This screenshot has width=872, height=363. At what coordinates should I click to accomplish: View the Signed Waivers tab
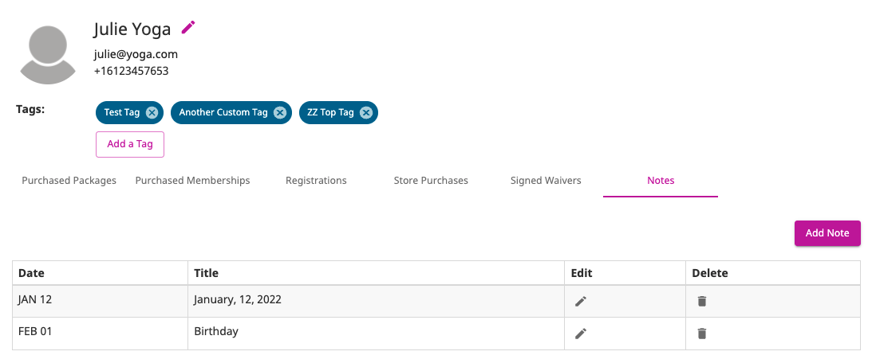point(546,181)
